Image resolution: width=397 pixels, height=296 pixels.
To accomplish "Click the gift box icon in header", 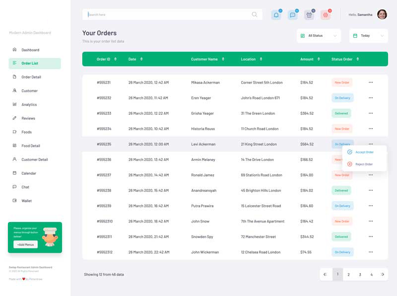I will coord(309,15).
